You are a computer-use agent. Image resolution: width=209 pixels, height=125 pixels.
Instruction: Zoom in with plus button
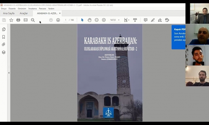click(x=104, y=20)
